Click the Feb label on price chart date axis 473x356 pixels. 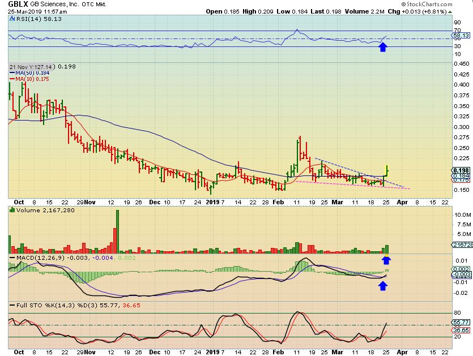point(278,202)
